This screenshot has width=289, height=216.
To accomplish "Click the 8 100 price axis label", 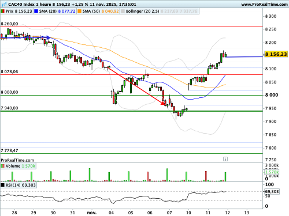I will [x=271, y=69].
